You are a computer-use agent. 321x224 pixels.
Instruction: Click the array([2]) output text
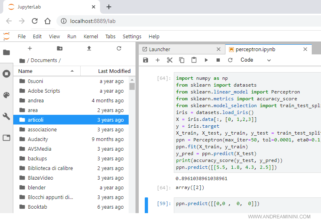click(x=190, y=188)
